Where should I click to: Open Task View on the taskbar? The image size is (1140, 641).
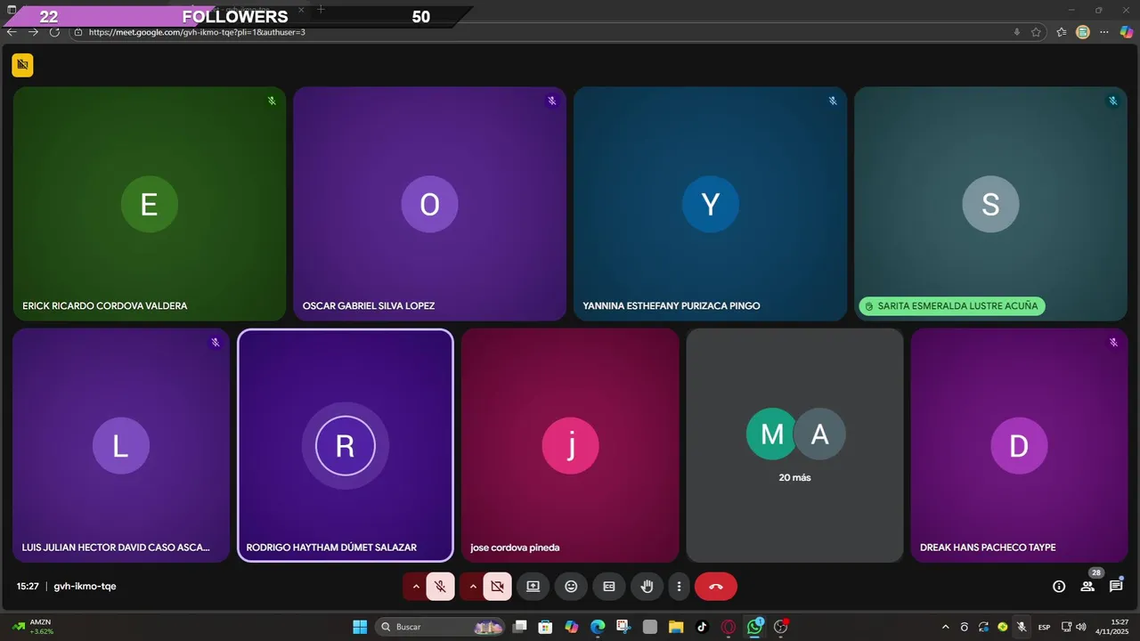pos(520,627)
